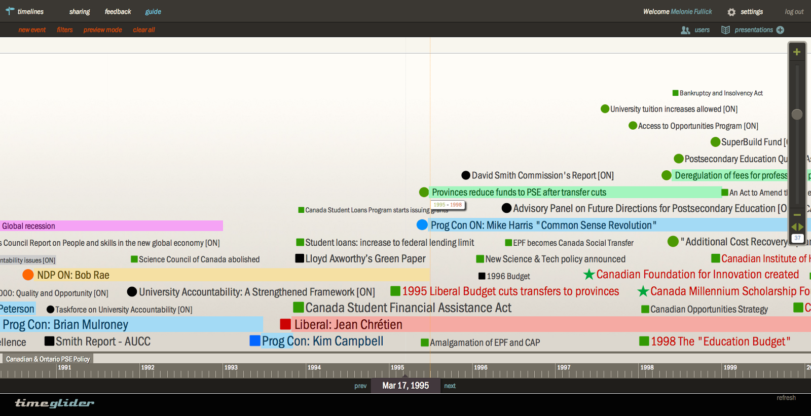Zoom in with the plus button
The height and width of the screenshot is (416, 811).
click(x=797, y=52)
